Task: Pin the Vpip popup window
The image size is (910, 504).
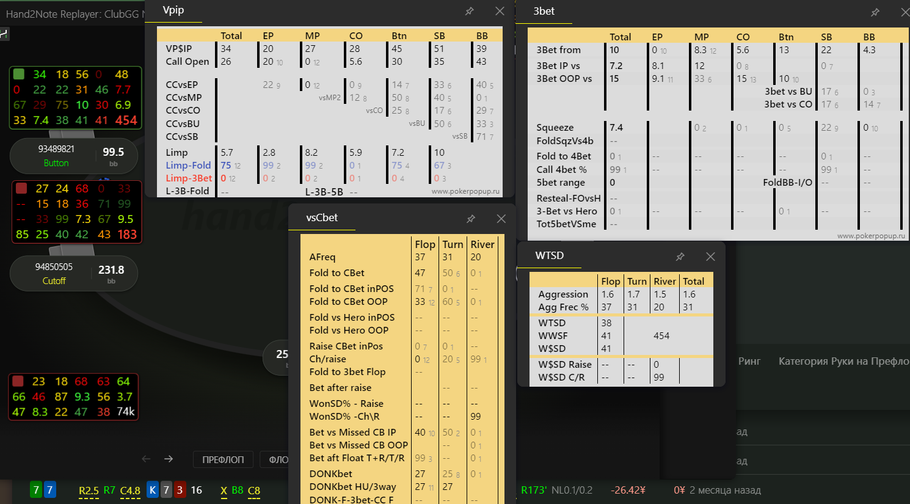Action: 470,11
